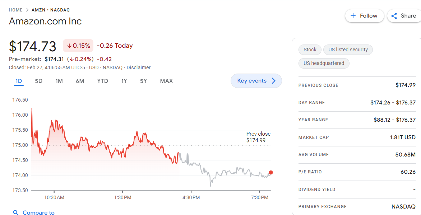Click the 4:30 PM axis label
The width and height of the screenshot is (421, 215).
coord(191,197)
